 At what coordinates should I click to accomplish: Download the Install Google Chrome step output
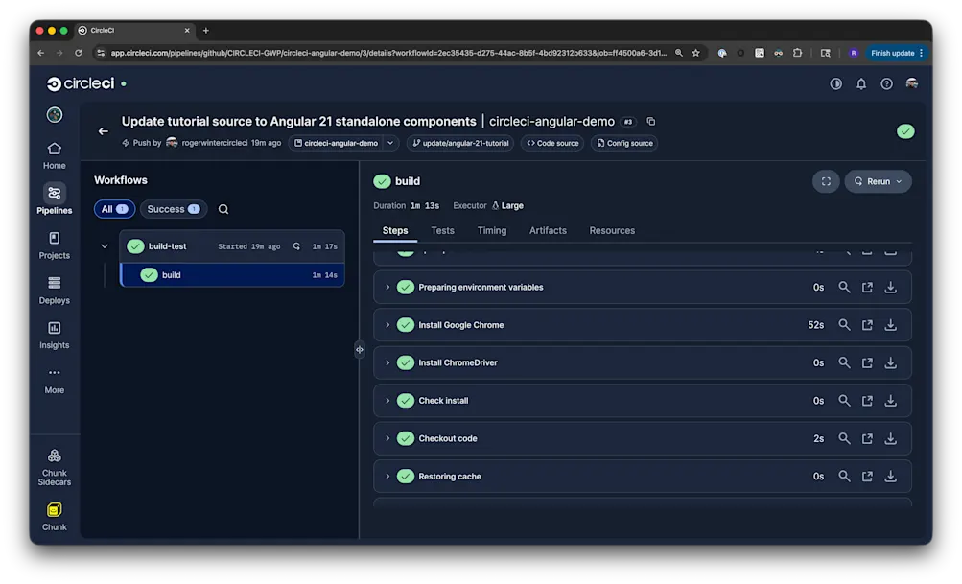point(890,325)
